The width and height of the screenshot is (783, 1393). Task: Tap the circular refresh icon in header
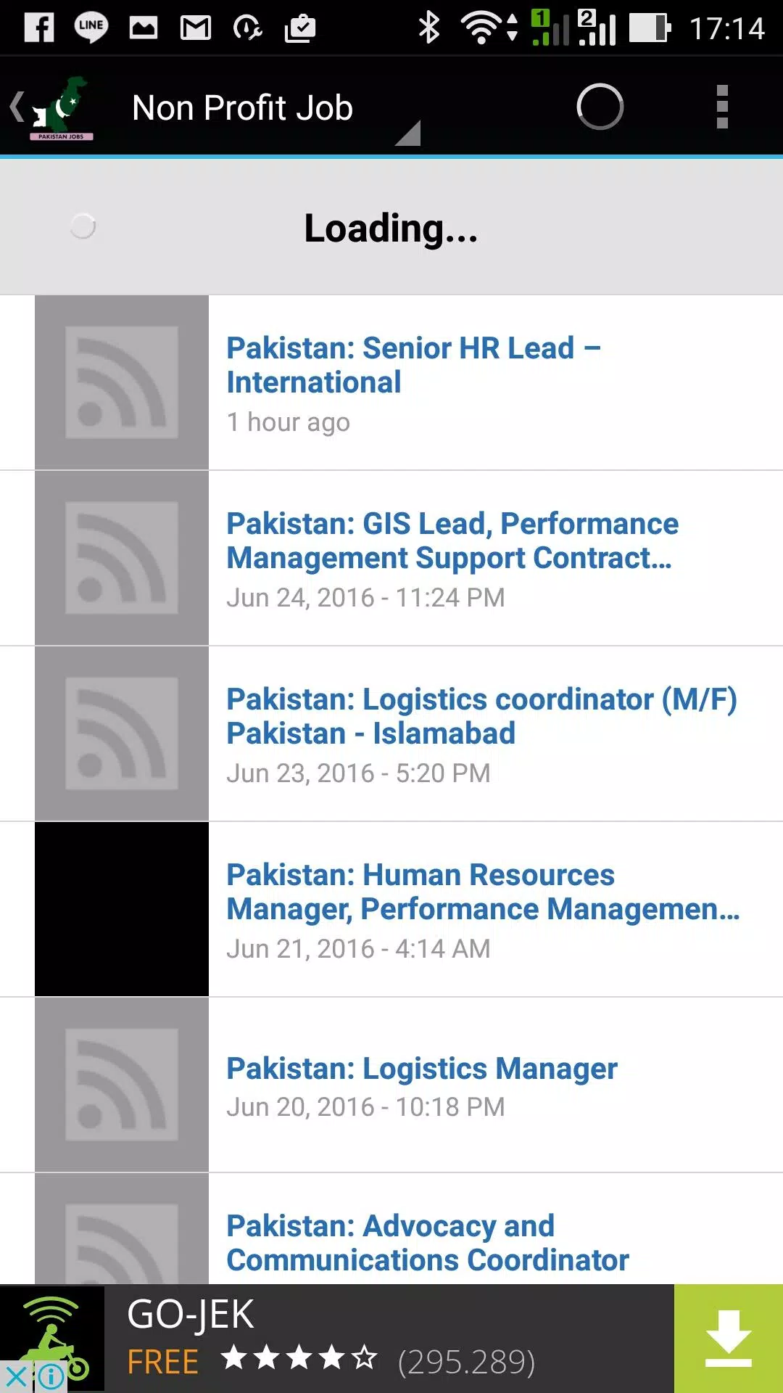(600, 107)
